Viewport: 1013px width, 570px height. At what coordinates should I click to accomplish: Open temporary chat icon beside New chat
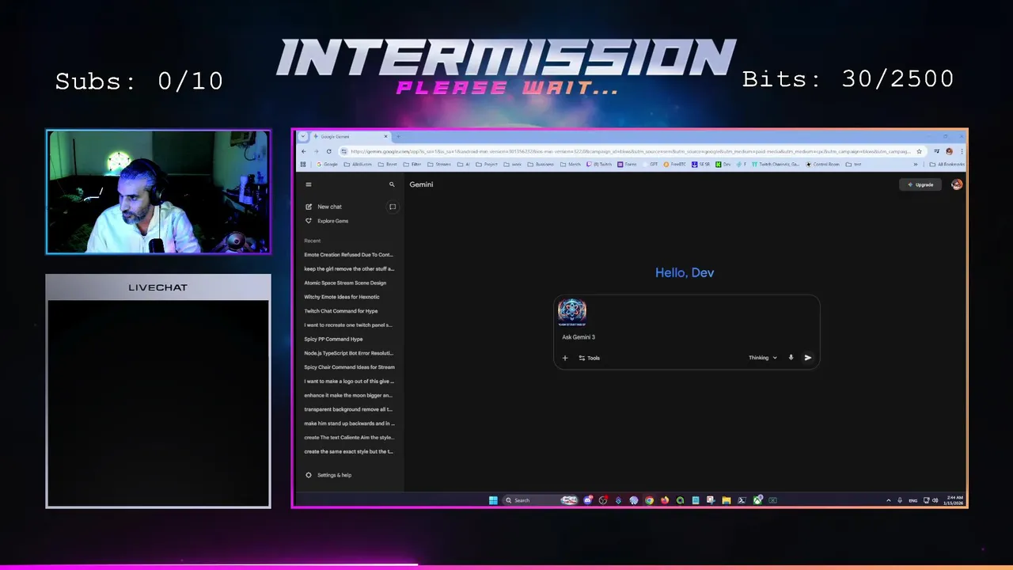point(392,207)
